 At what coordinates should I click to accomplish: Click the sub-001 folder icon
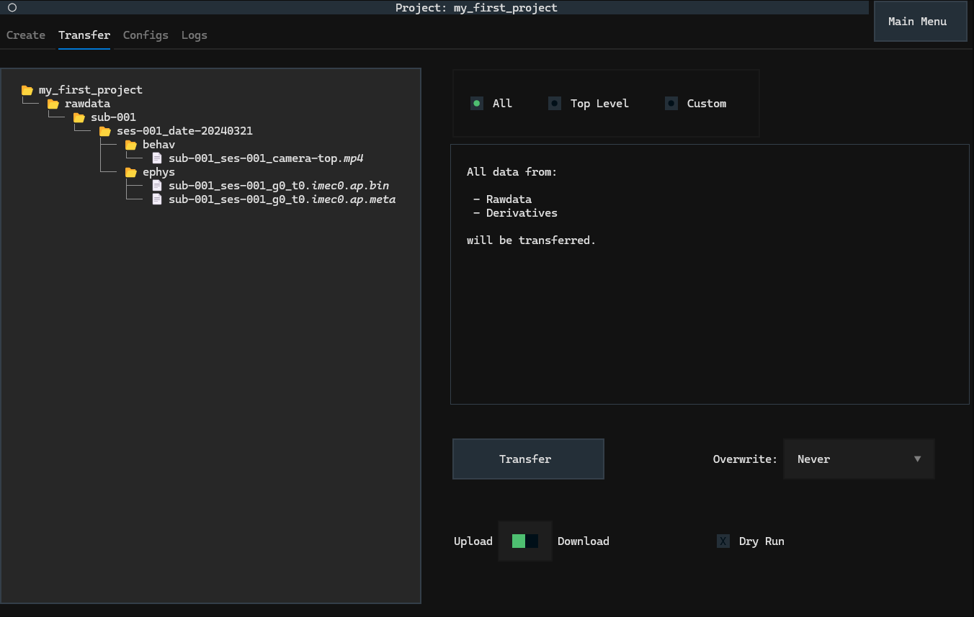[x=79, y=117]
